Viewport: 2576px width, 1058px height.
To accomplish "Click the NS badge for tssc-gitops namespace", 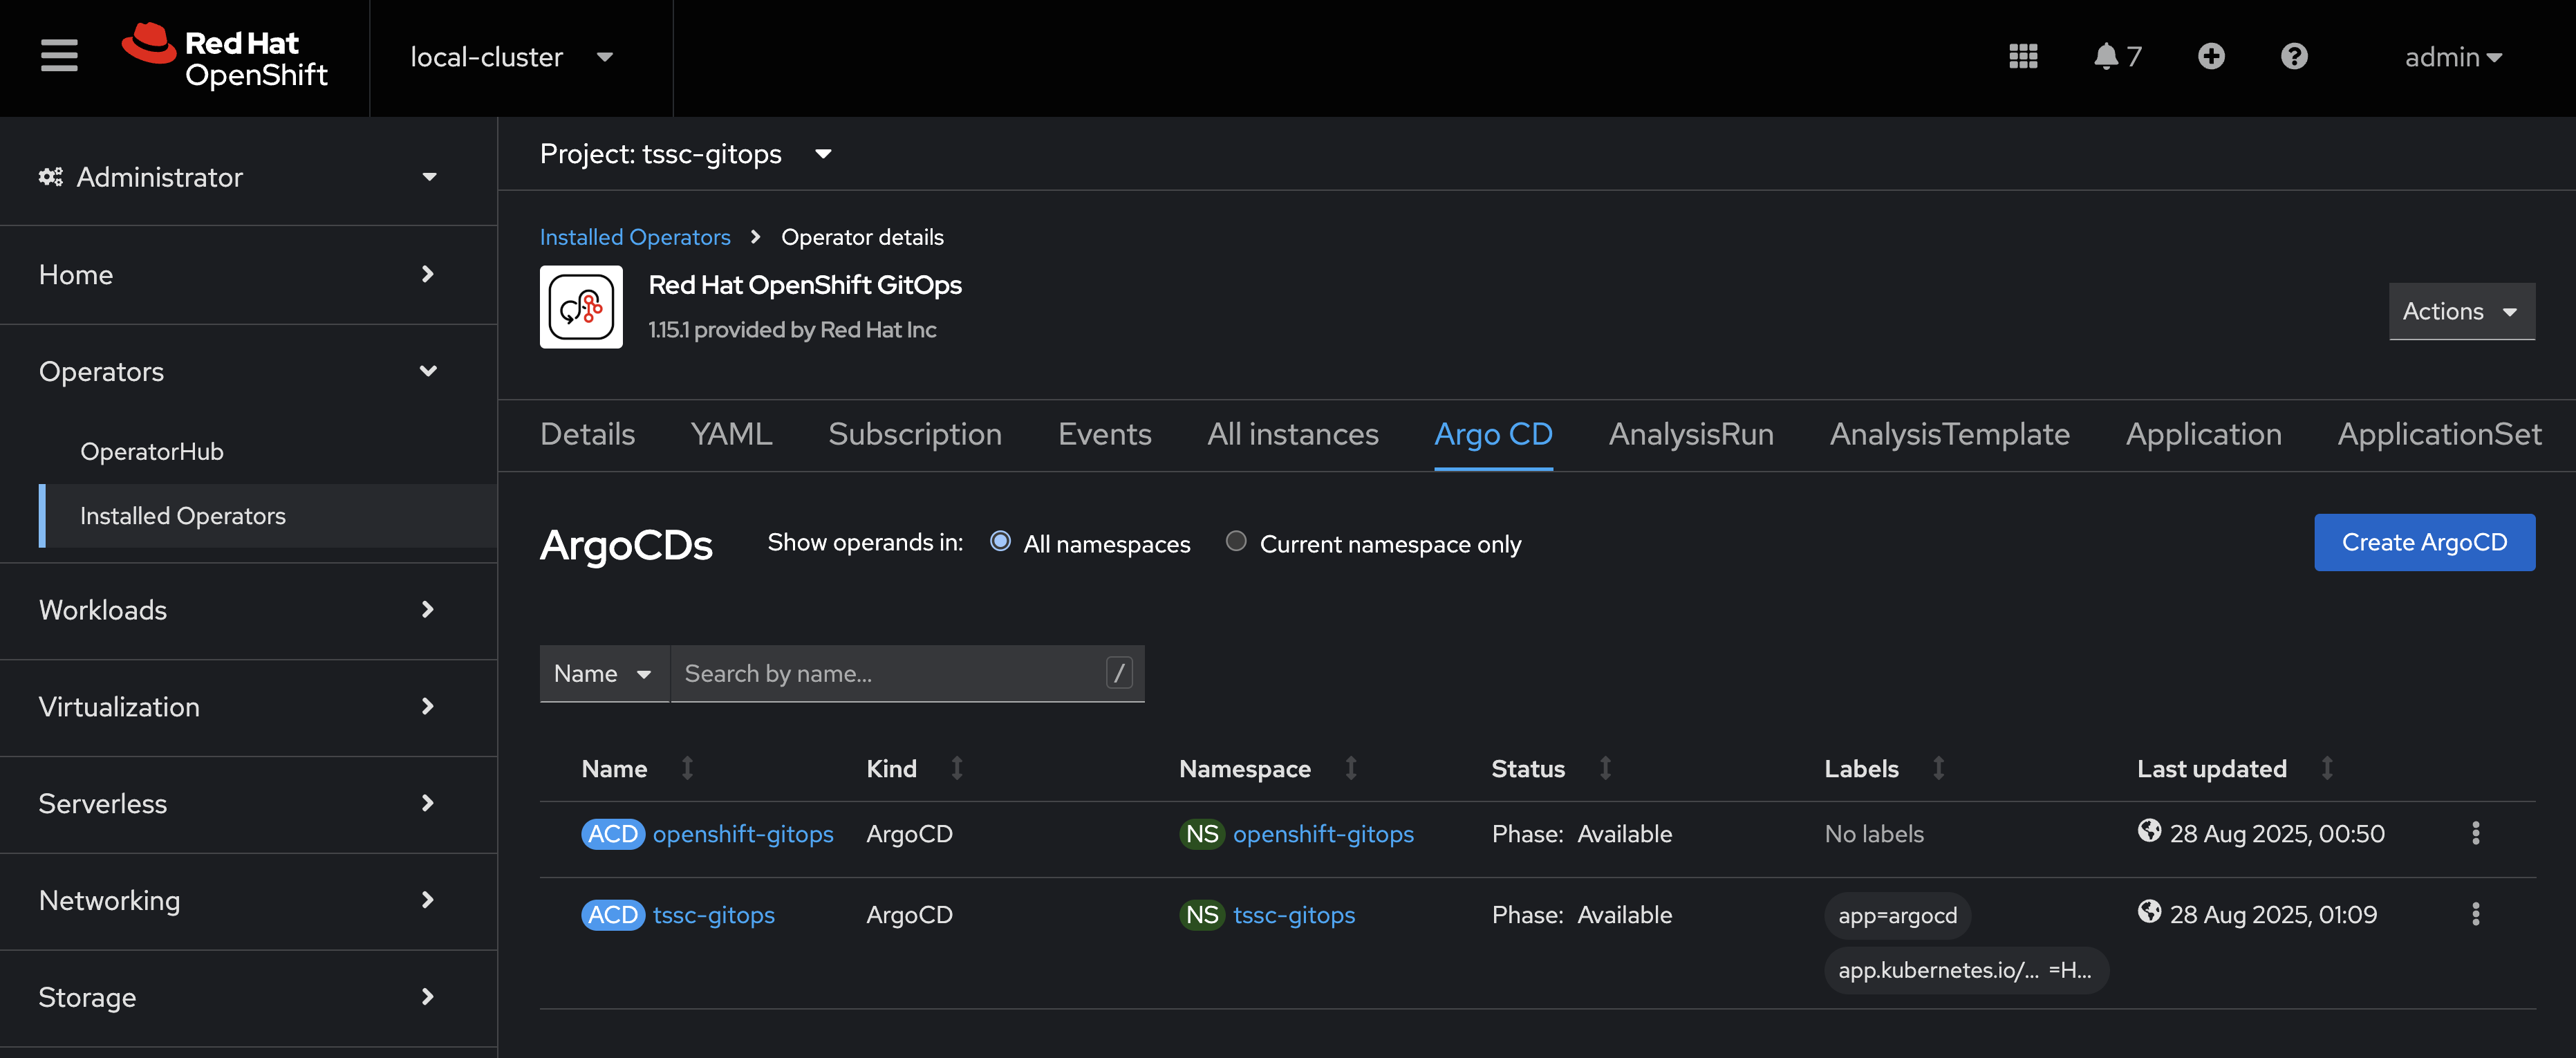I will (1202, 915).
